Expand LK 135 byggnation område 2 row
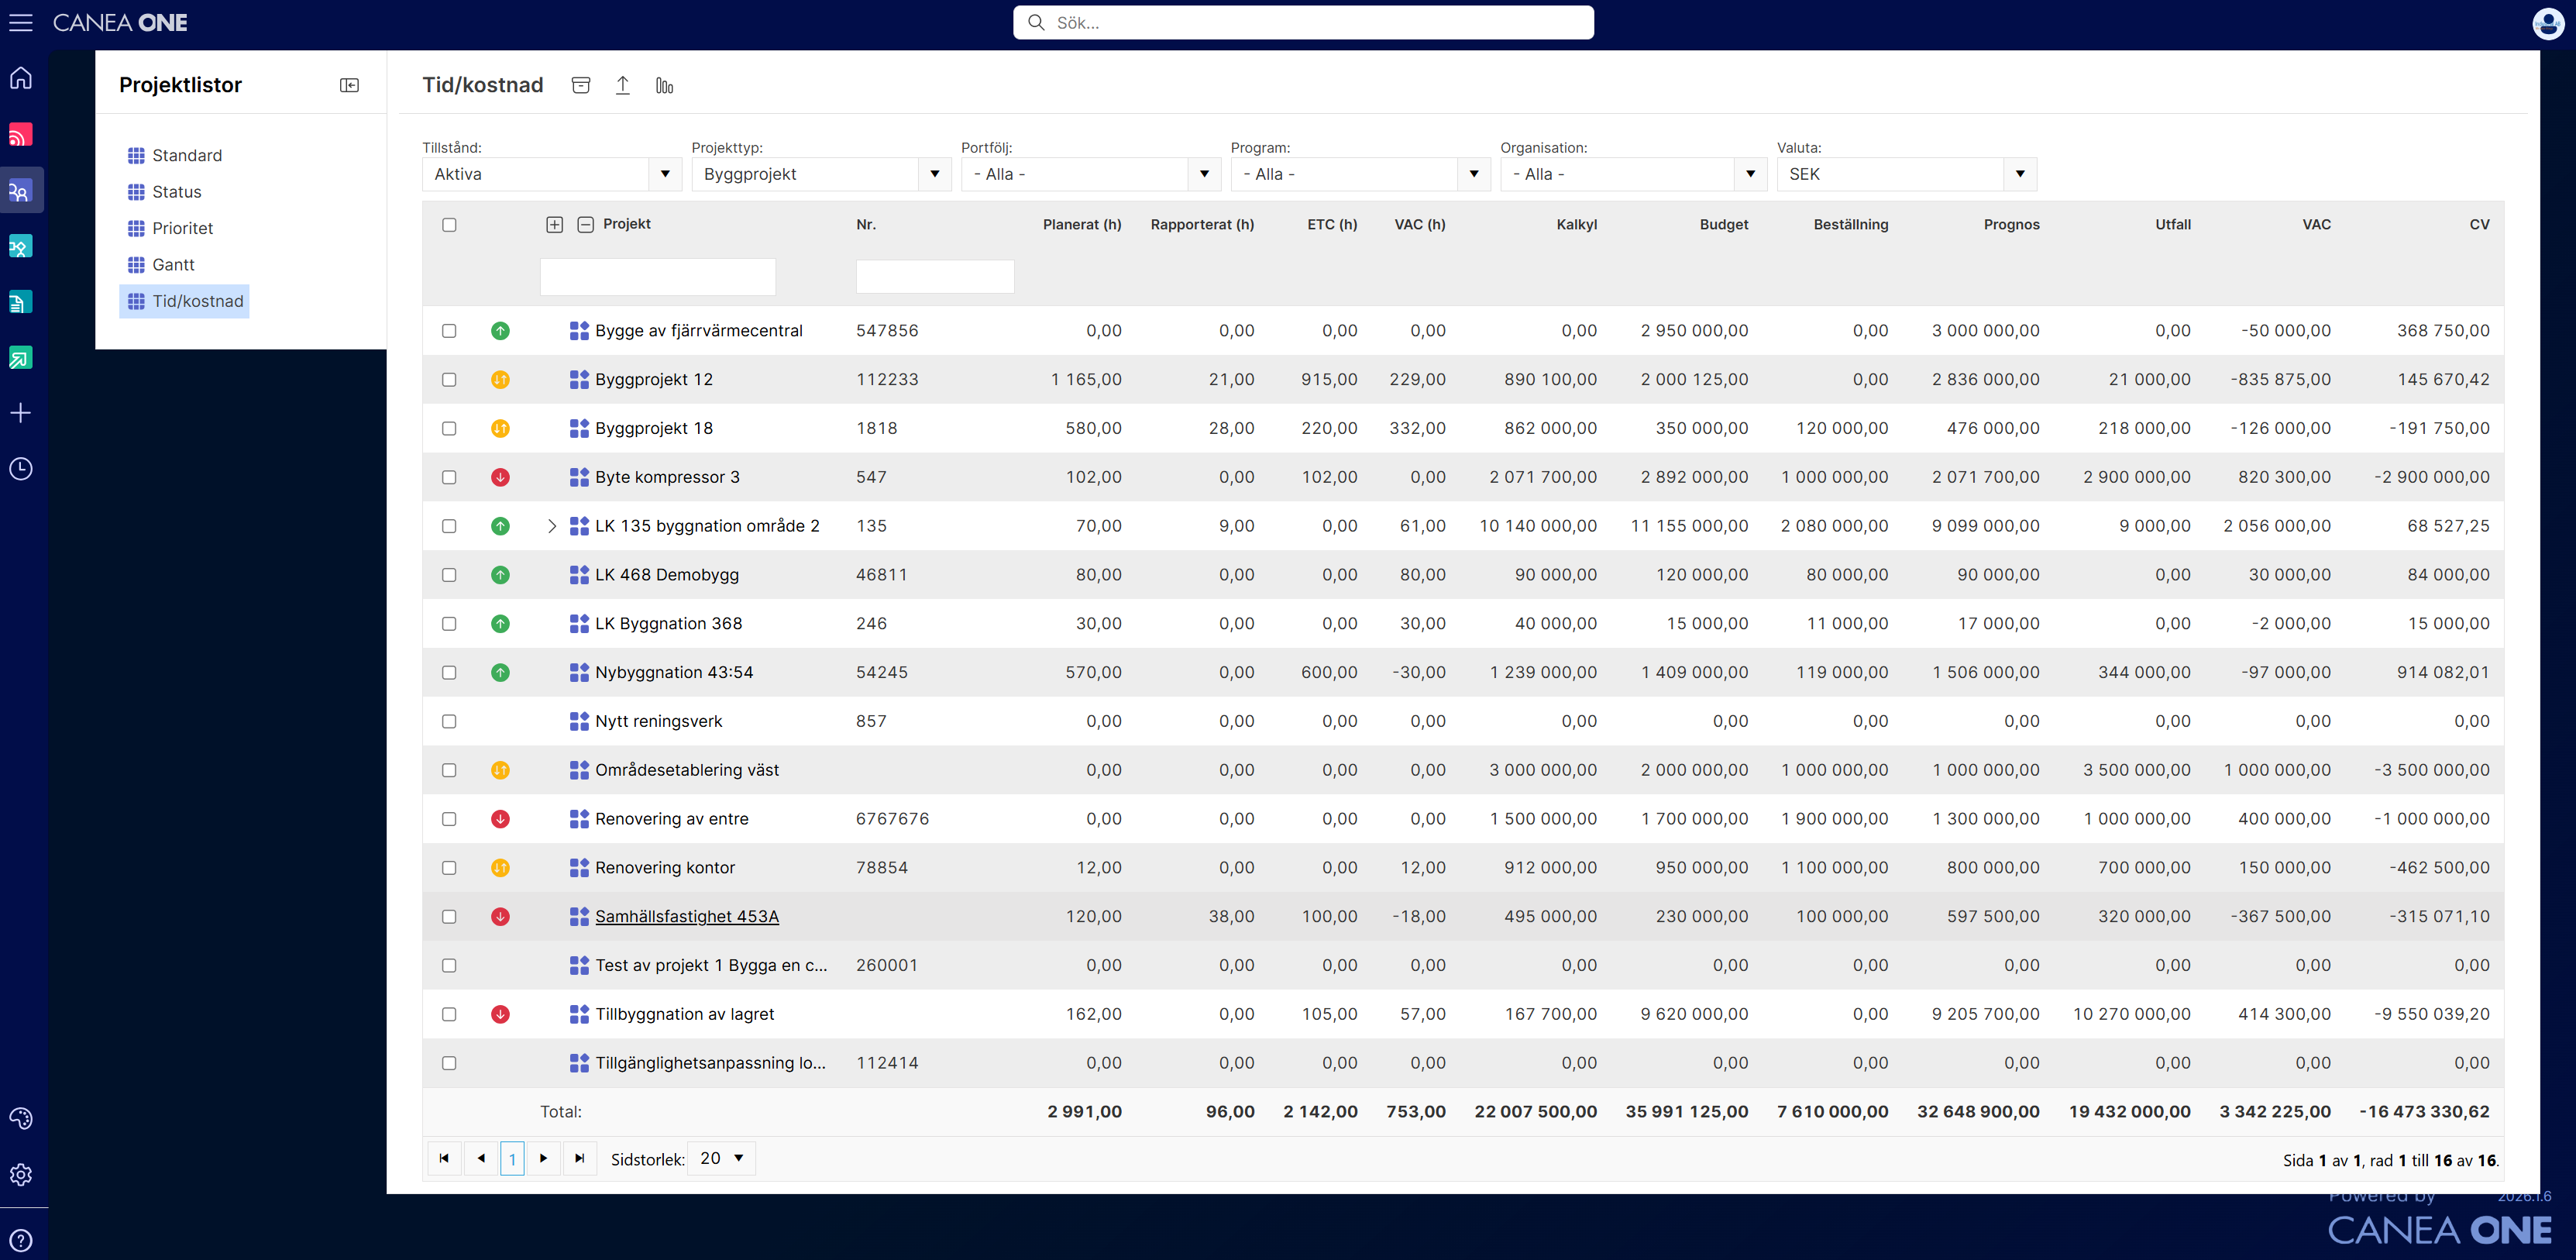This screenshot has height=1260, width=2576. (552, 526)
